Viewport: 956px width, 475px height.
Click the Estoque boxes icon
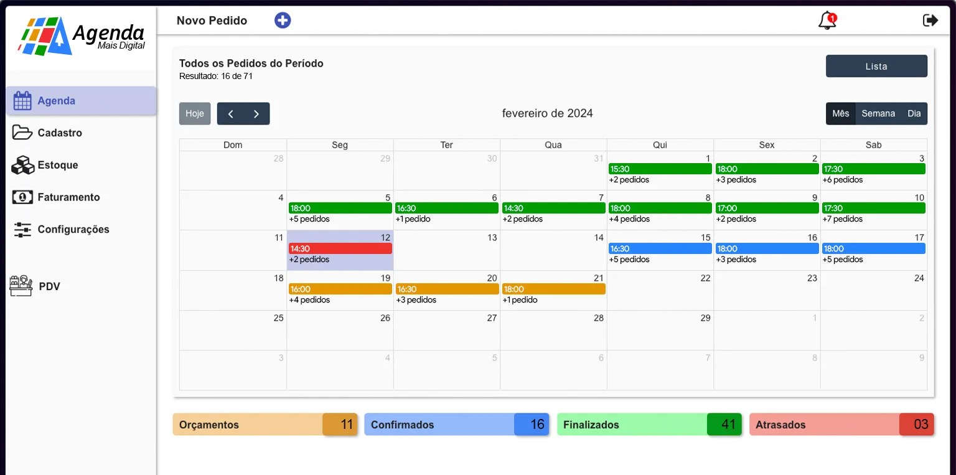tap(22, 165)
